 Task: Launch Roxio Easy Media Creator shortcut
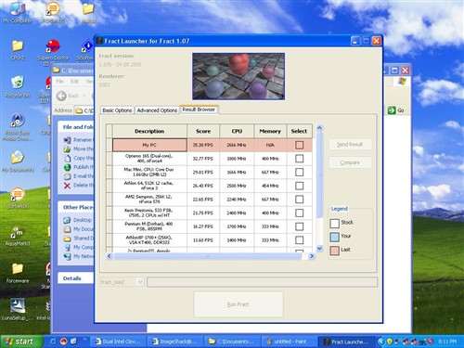click(18, 127)
